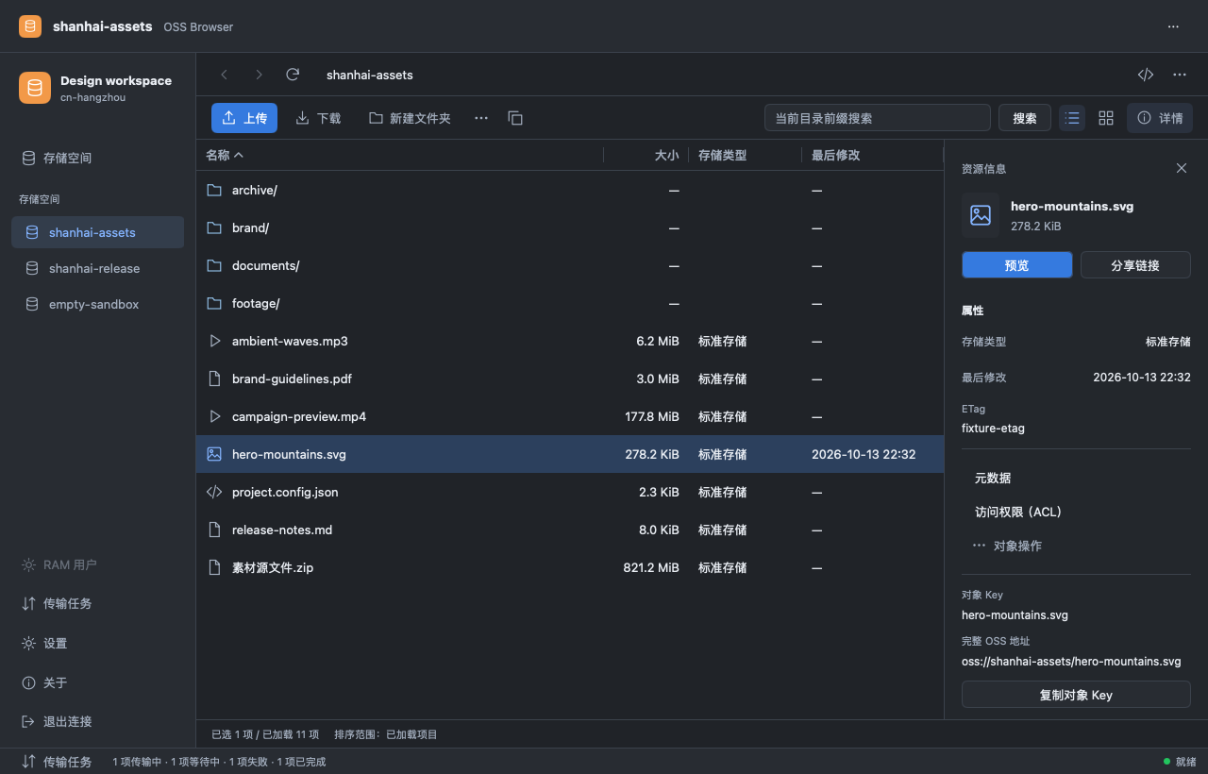Click the 分享链接 share link button

pyautogui.click(x=1135, y=265)
